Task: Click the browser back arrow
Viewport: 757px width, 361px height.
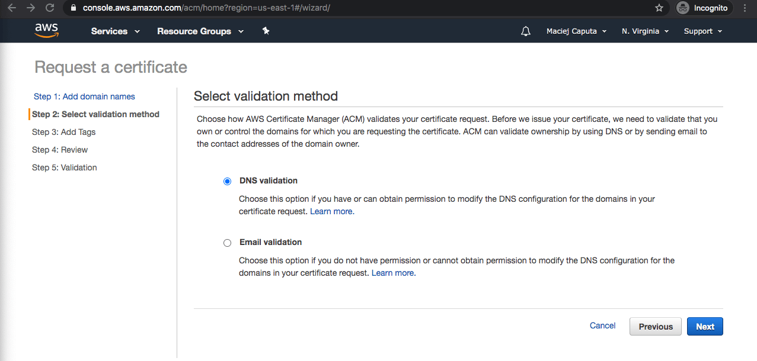Action: [x=12, y=8]
